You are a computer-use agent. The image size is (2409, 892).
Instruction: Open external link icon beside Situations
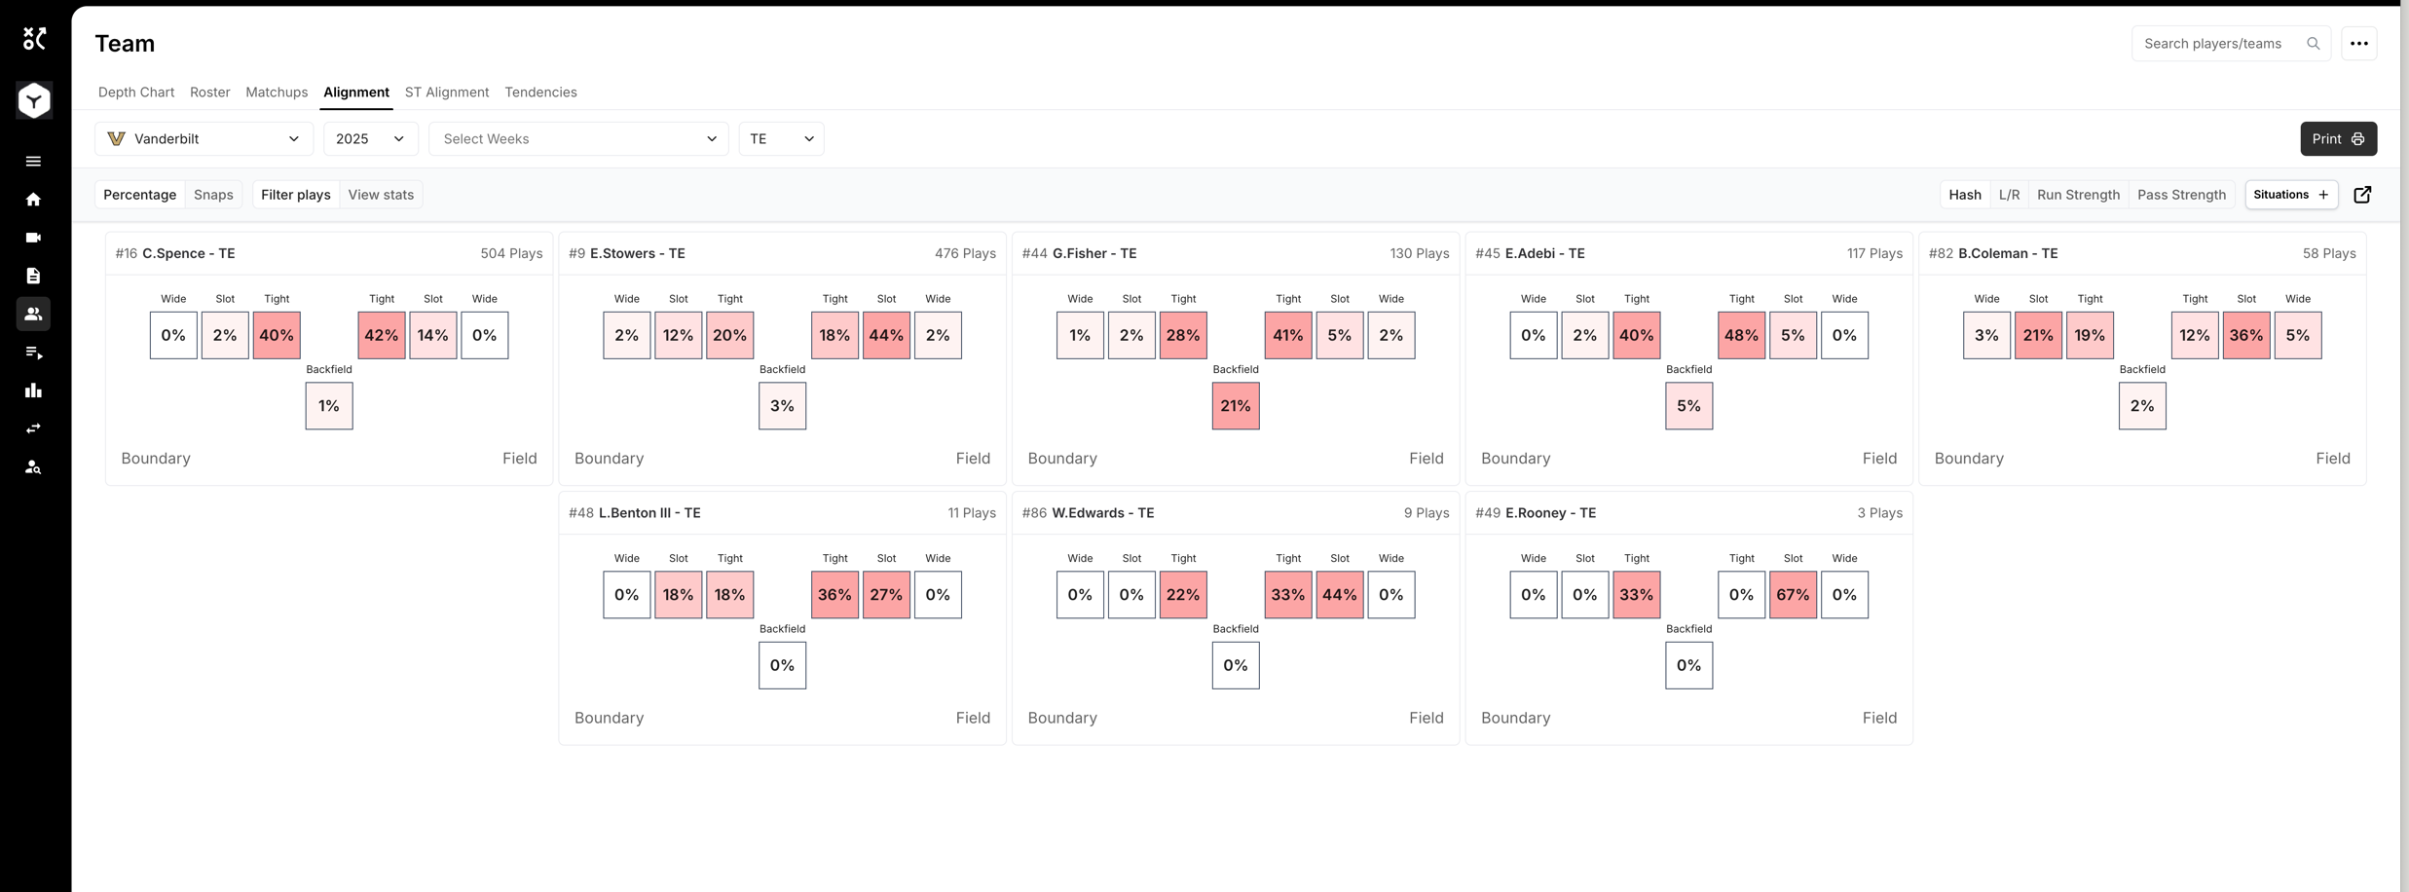click(2362, 195)
